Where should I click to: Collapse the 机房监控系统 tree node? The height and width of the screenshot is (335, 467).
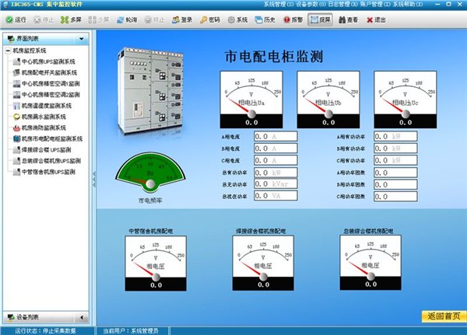(8, 51)
